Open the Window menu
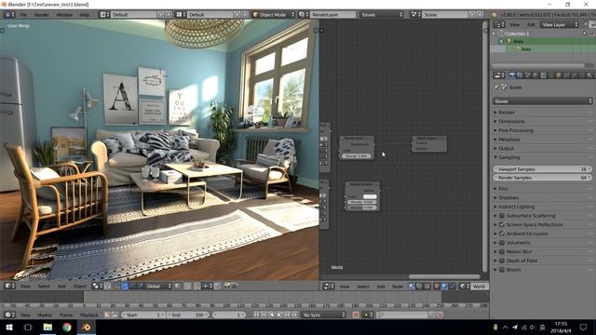The height and width of the screenshot is (335, 596). coord(64,15)
